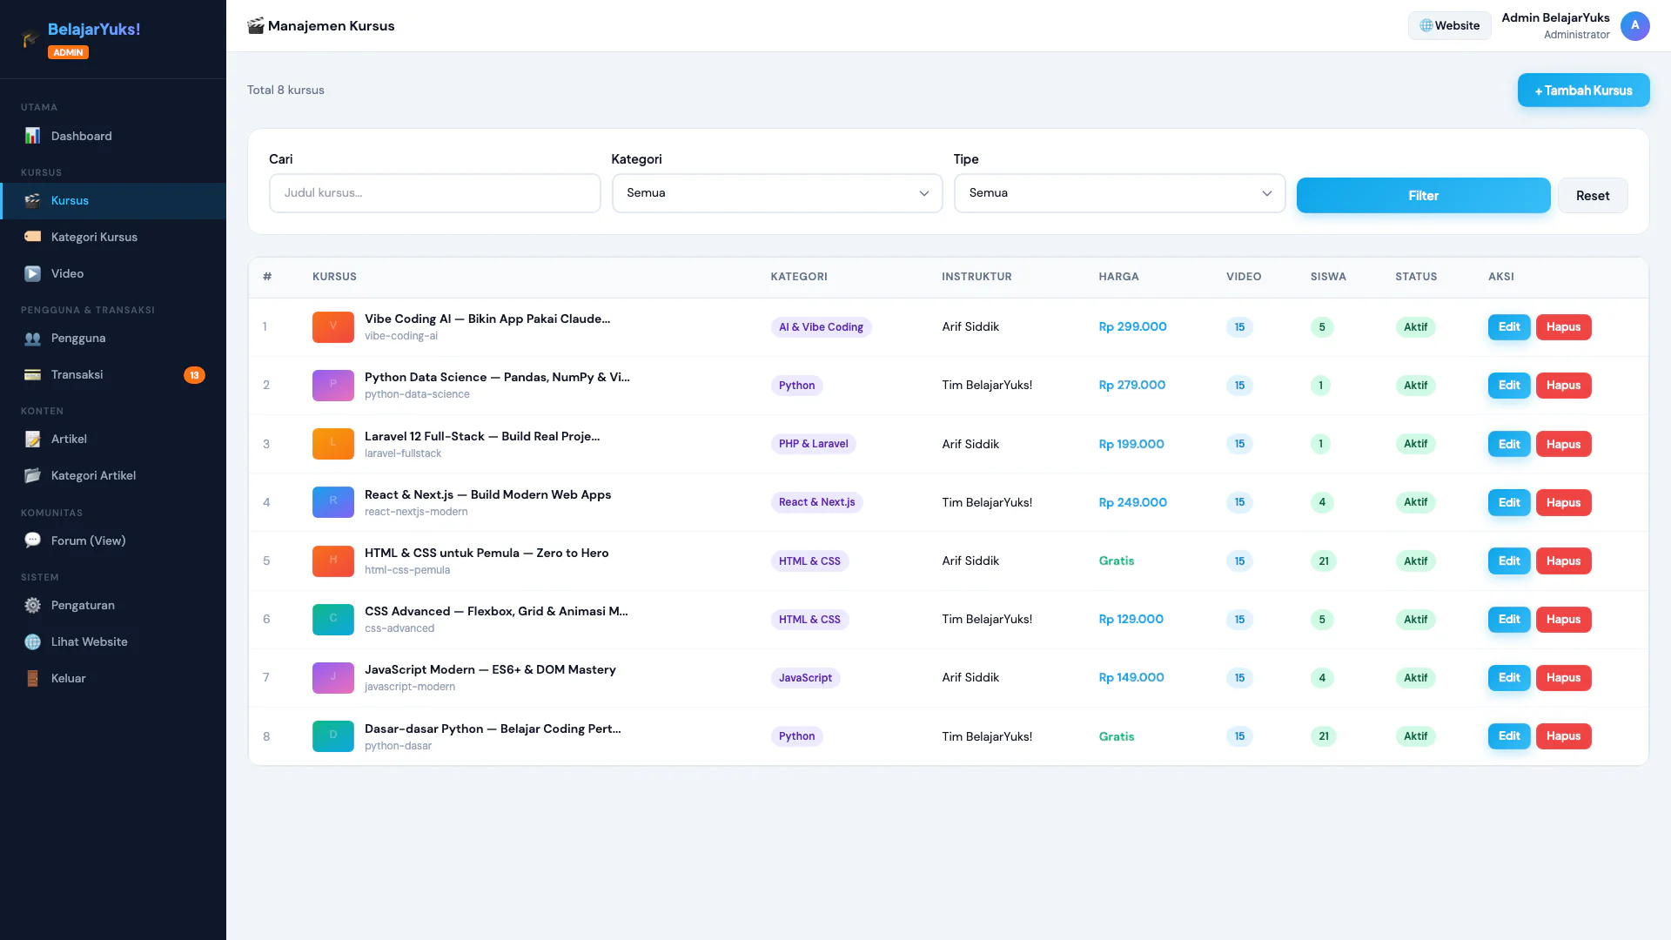Delete the Dasar-dasar Python course
The width and height of the screenshot is (1671, 940).
(x=1563, y=736)
